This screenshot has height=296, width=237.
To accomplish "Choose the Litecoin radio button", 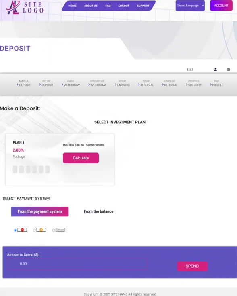I will [54, 230].
